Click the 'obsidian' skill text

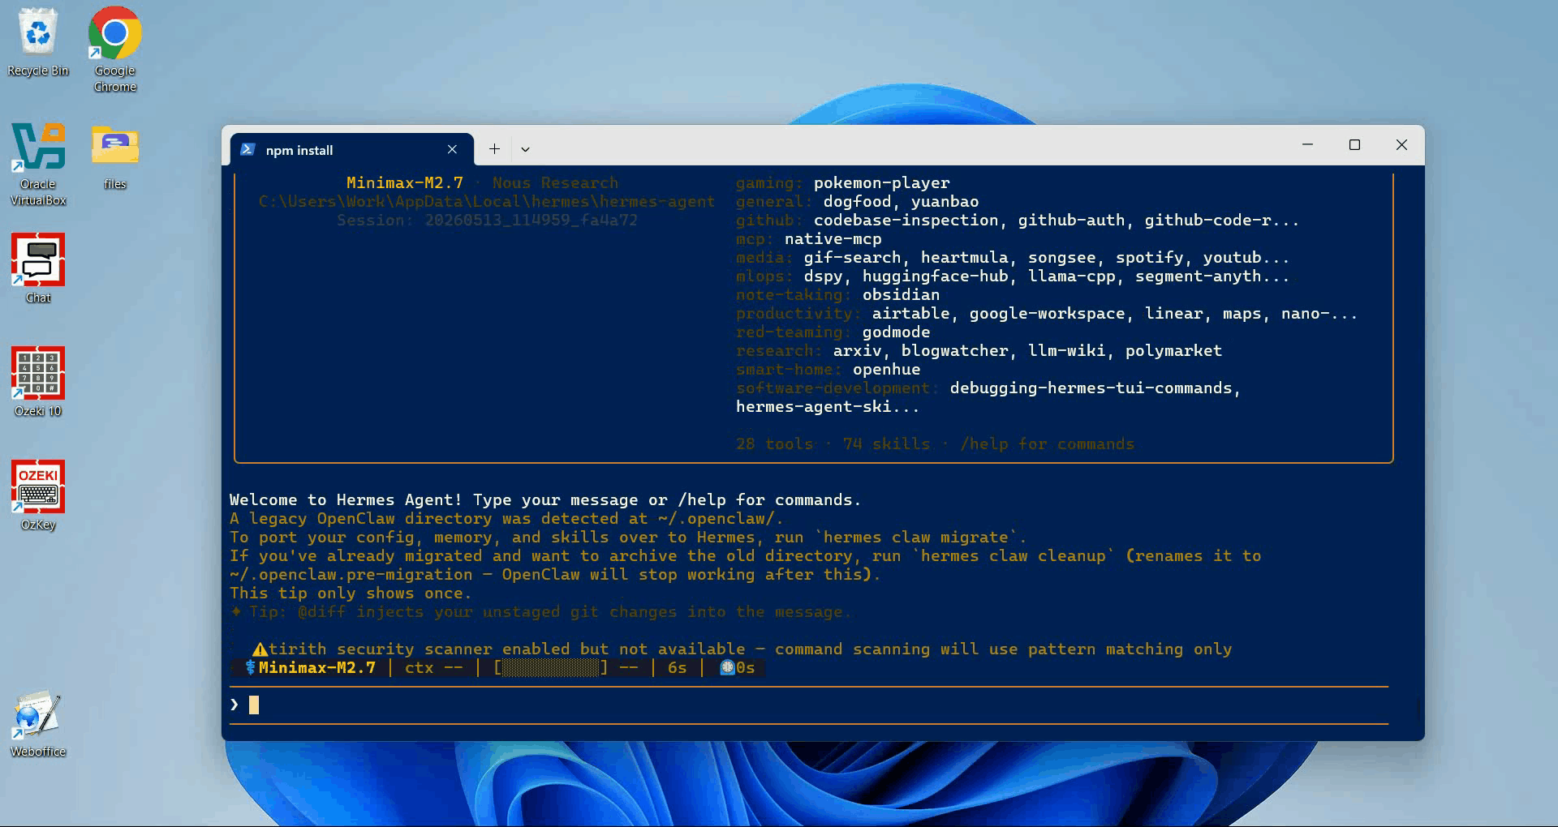click(x=901, y=295)
